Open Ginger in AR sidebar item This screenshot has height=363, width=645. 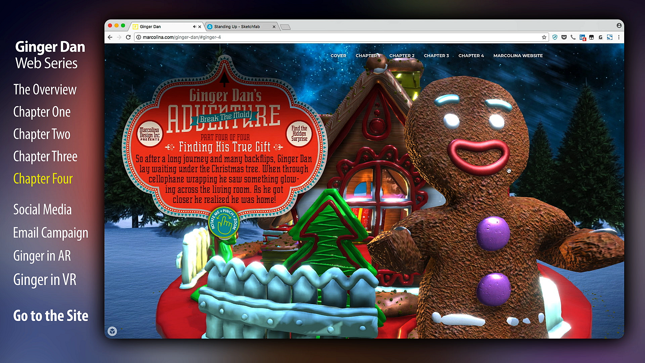click(x=42, y=256)
